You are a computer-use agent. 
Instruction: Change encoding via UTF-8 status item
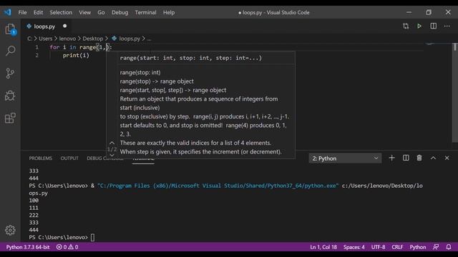[378, 247]
